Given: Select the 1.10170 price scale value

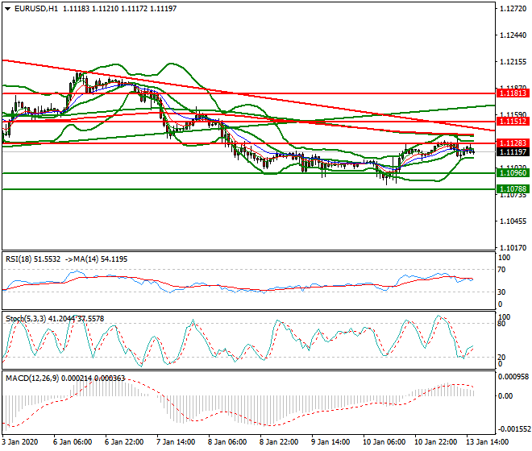Looking at the screenshot, I should [x=513, y=248].
